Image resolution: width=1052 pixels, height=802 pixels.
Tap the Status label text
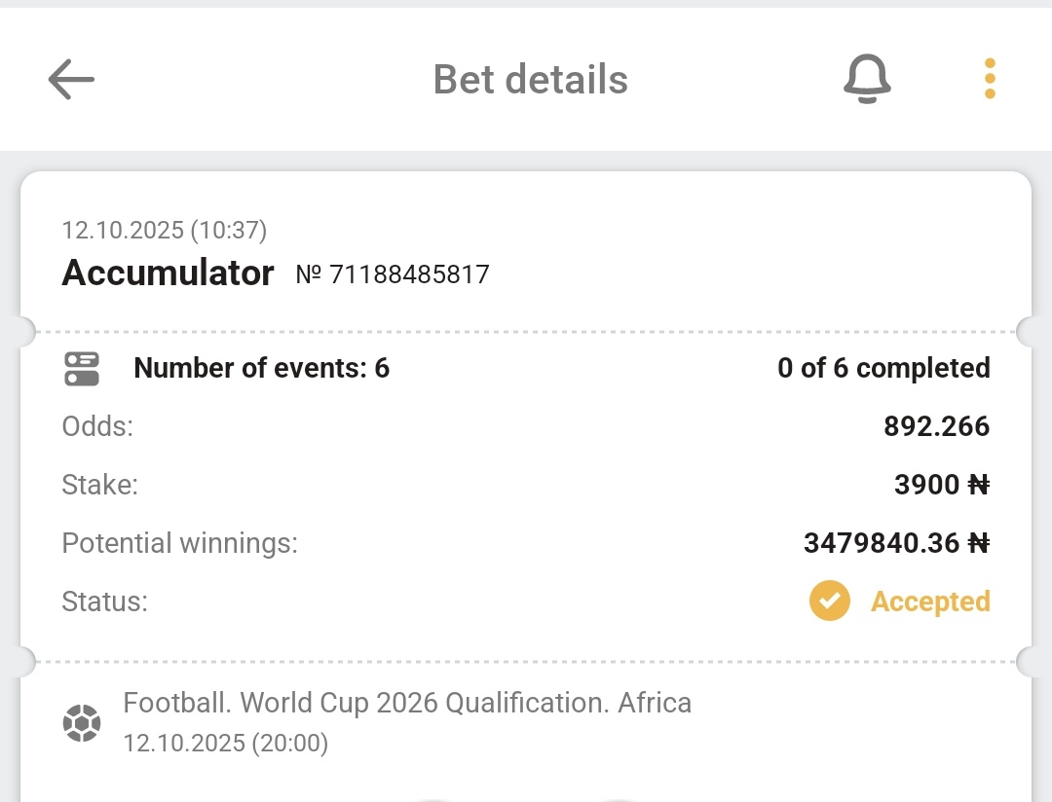104,601
